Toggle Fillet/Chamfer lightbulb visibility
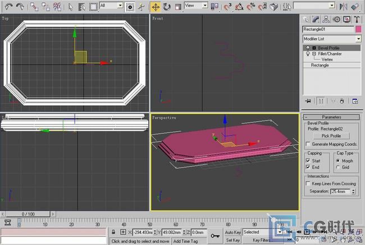Image resolution: width=365 pixels, height=245 pixels. coord(308,54)
